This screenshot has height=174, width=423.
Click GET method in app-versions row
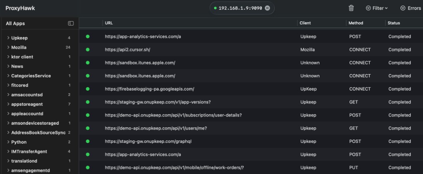[354, 102]
